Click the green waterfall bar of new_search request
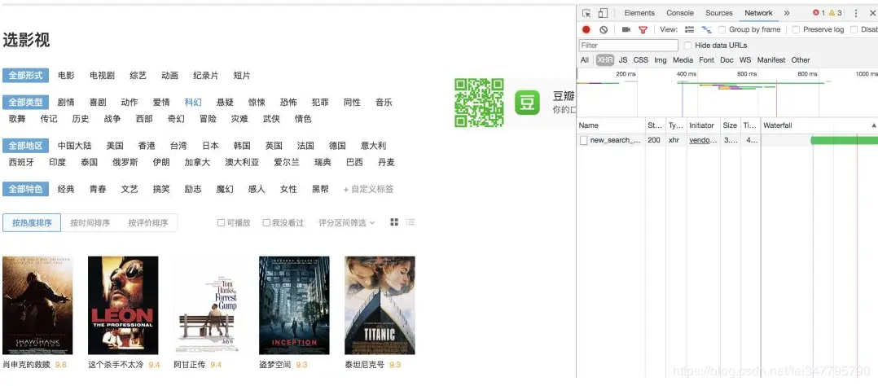 (x=844, y=141)
